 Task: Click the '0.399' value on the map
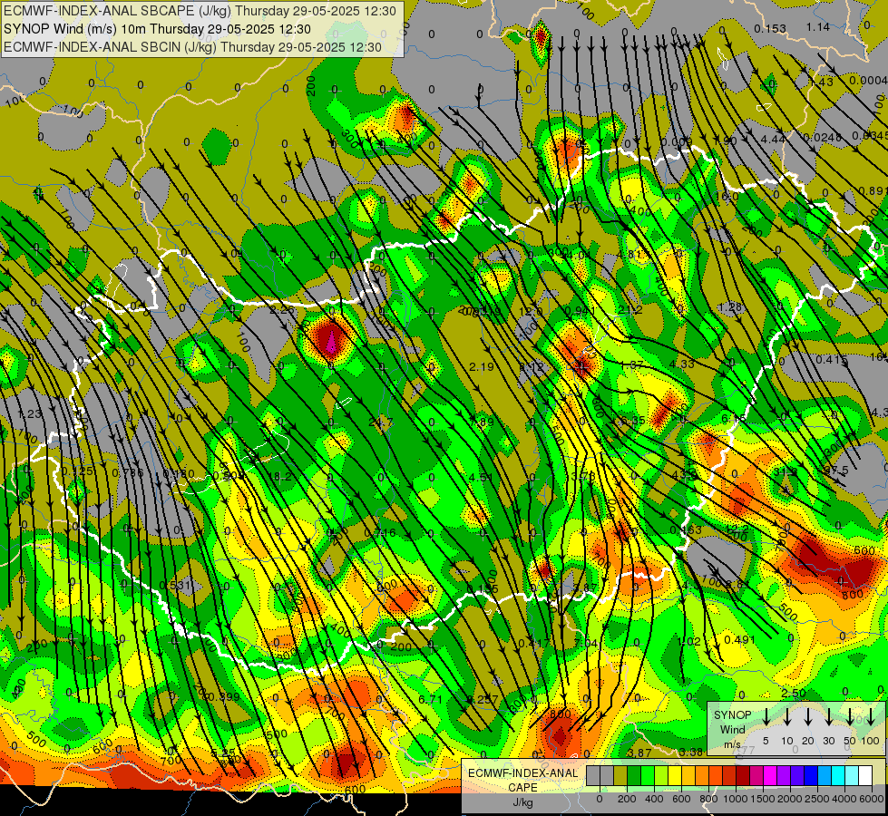point(224,697)
